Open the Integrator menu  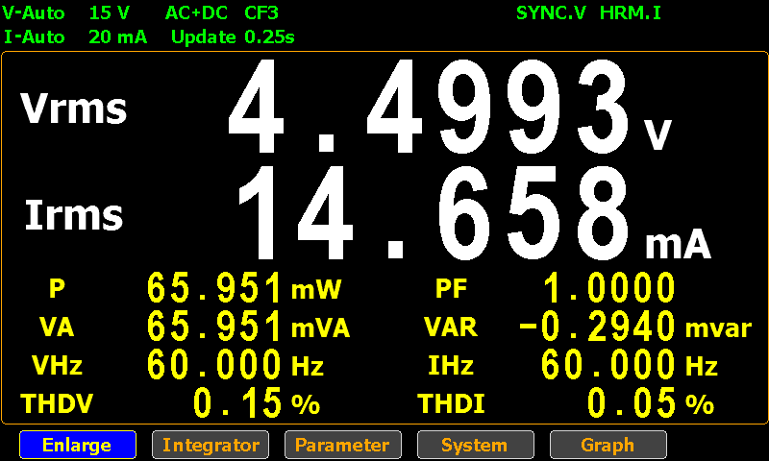click(211, 445)
